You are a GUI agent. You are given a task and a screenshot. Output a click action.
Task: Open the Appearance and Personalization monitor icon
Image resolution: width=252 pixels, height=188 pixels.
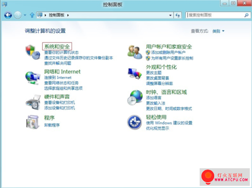pos(135,73)
